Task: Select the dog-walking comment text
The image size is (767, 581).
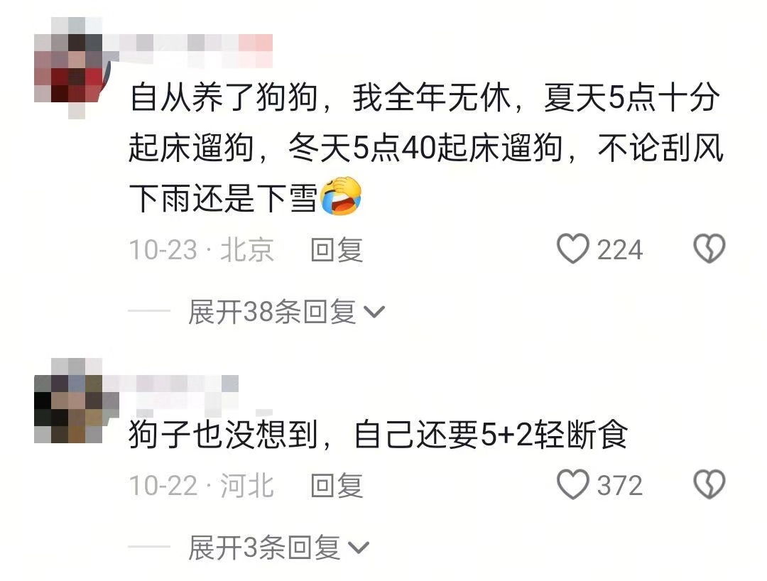Action: pyautogui.click(x=426, y=147)
